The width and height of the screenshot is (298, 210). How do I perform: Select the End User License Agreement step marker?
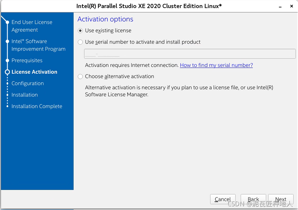click(x=7, y=22)
